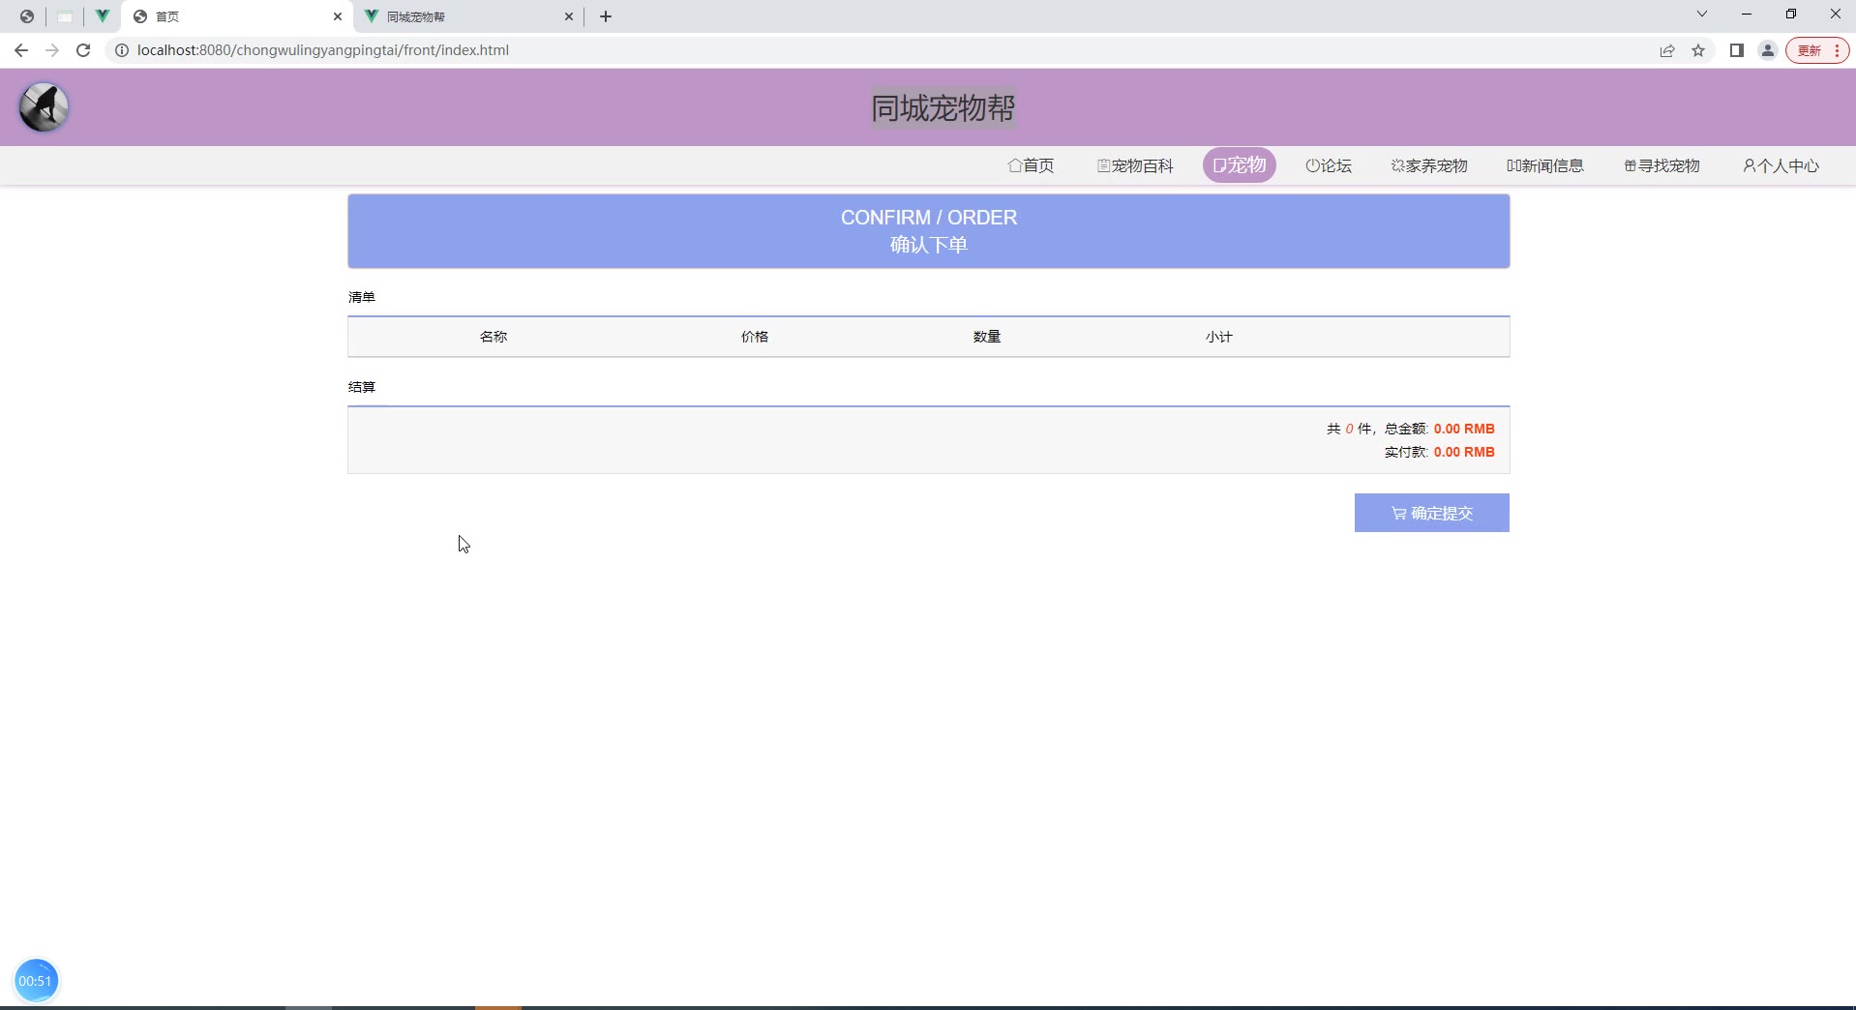This screenshot has height=1010, width=1856.
Task: View site information icon beside the URL
Action: click(122, 50)
